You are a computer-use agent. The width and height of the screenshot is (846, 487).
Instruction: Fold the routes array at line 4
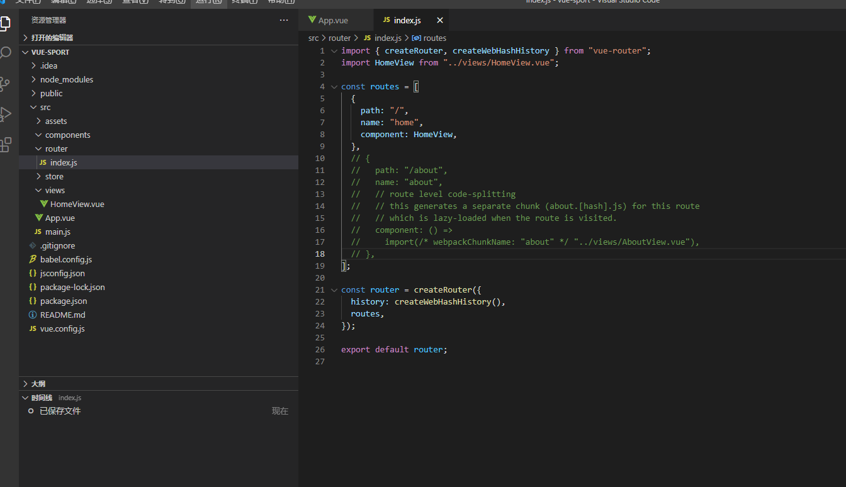(x=334, y=86)
